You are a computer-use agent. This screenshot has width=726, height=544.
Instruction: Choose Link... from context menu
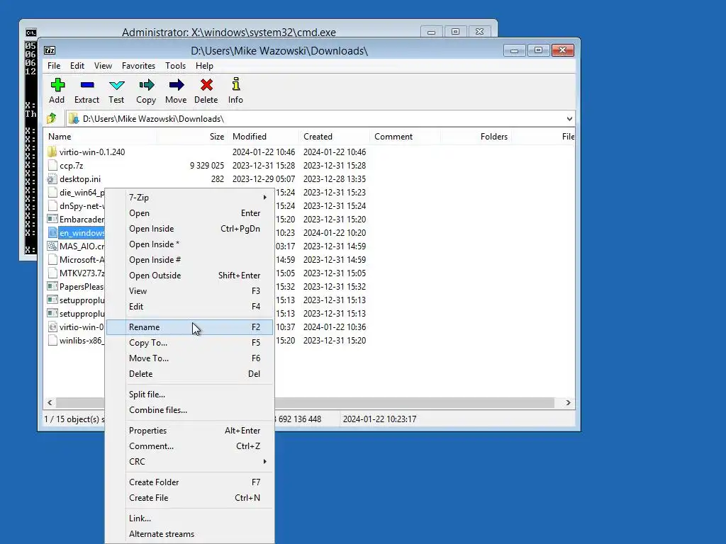(190, 518)
